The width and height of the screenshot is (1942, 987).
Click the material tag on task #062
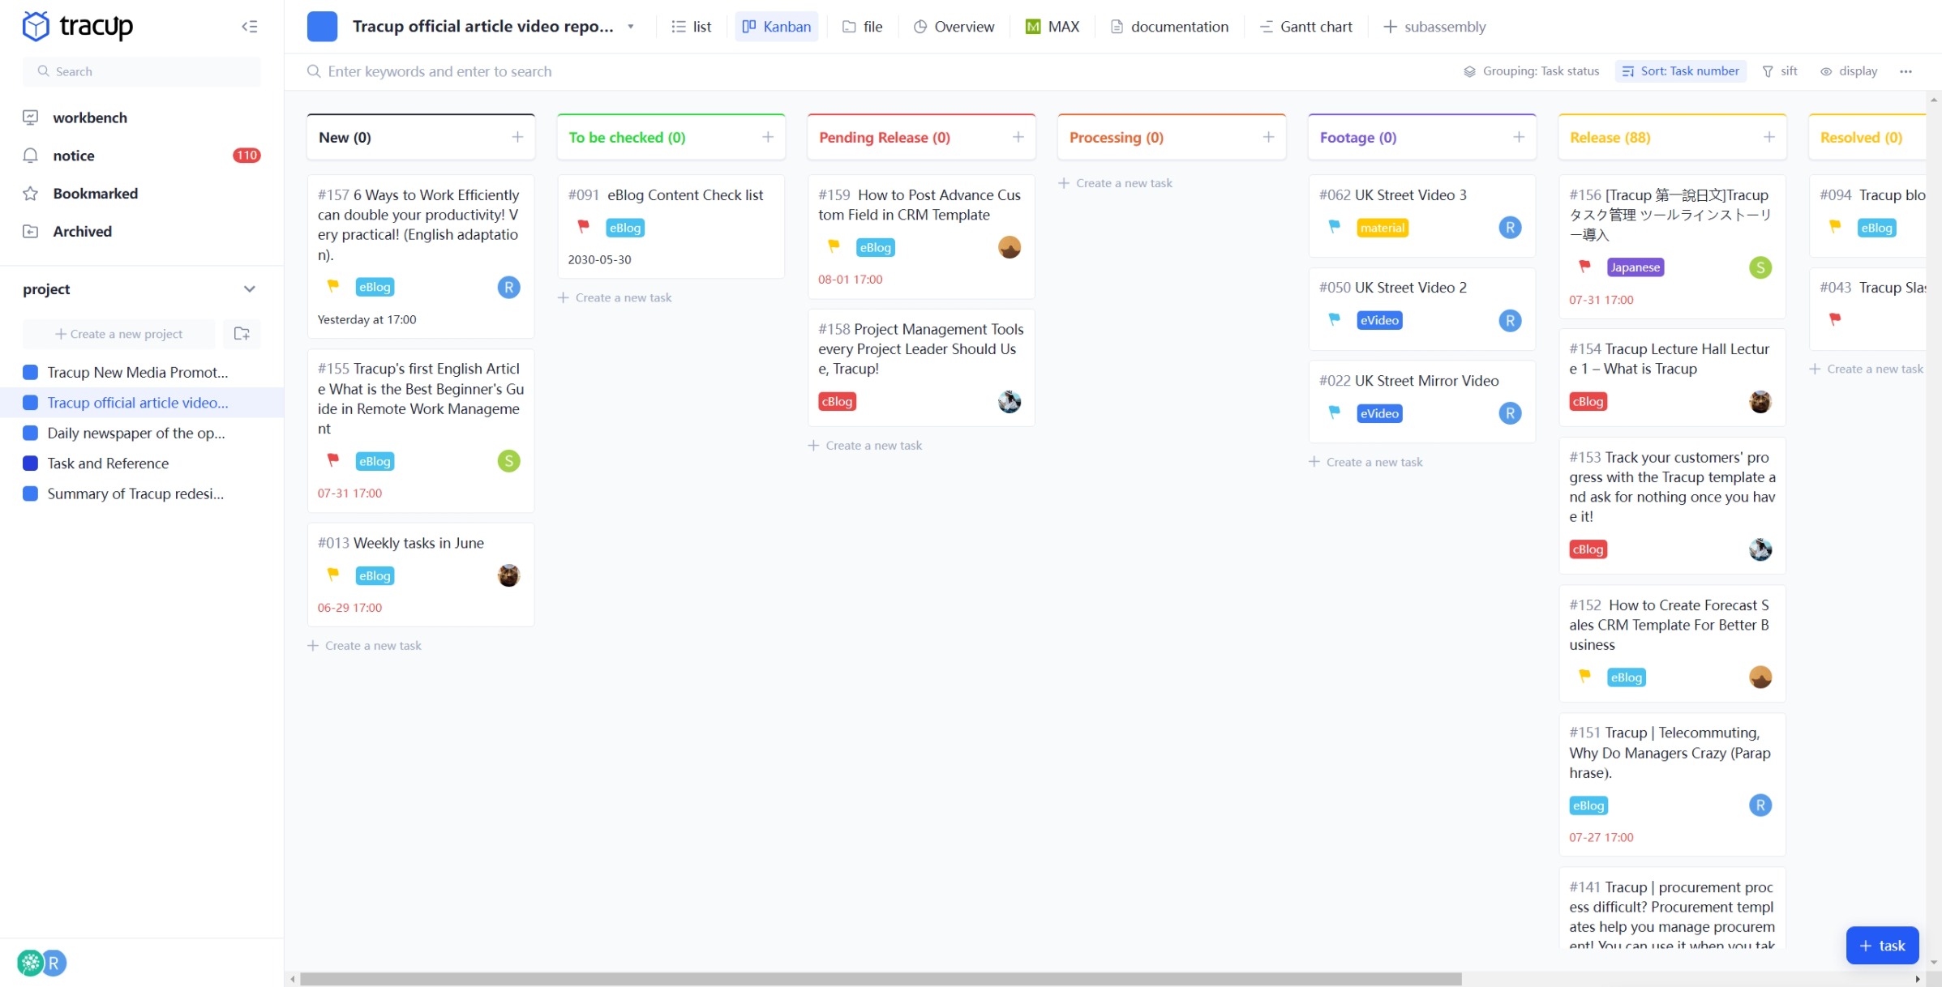(1382, 228)
